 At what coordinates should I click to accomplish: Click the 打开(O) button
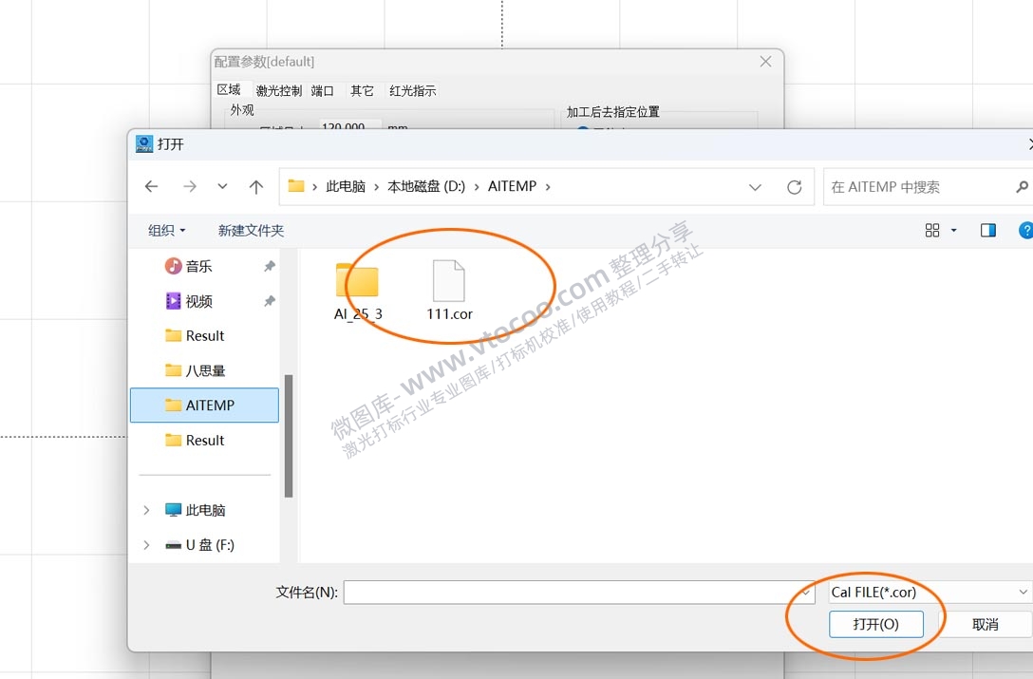(x=875, y=624)
